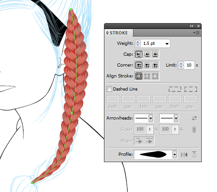
Task: Click the Weight value field 1.5 pt
Action: [x=152, y=43]
